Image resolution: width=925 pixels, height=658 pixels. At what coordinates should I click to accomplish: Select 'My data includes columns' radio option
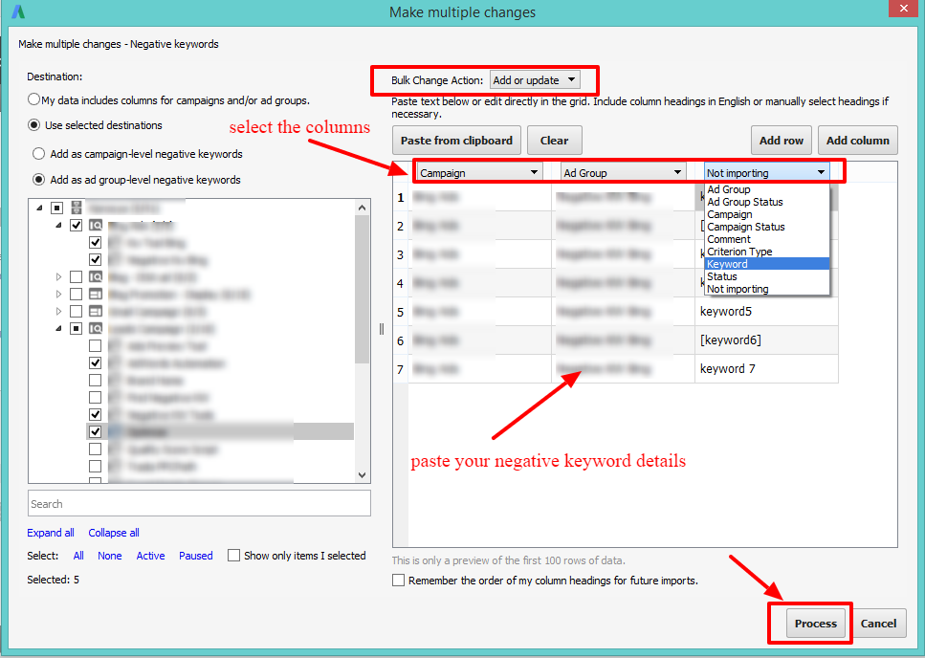34,99
